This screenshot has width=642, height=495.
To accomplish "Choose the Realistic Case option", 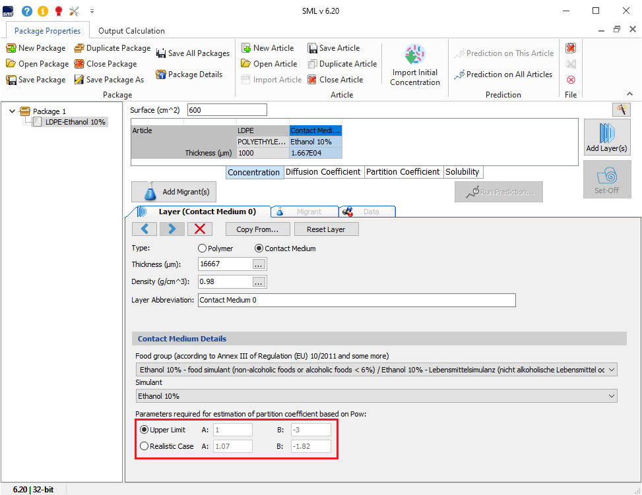I will click(144, 446).
